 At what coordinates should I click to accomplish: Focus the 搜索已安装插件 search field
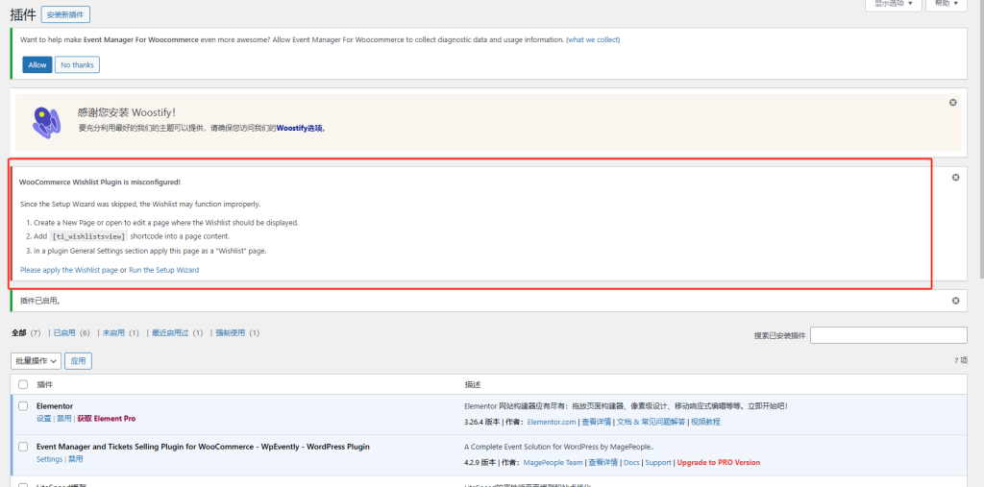click(x=888, y=335)
